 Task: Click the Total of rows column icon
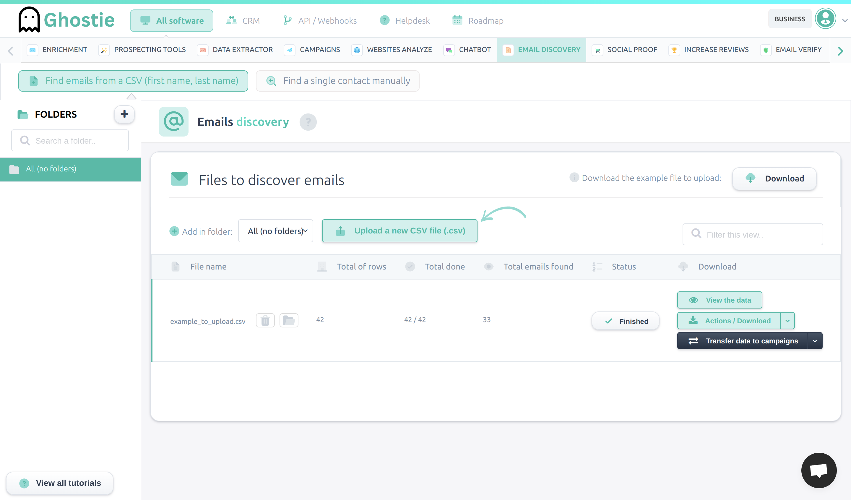tap(322, 267)
